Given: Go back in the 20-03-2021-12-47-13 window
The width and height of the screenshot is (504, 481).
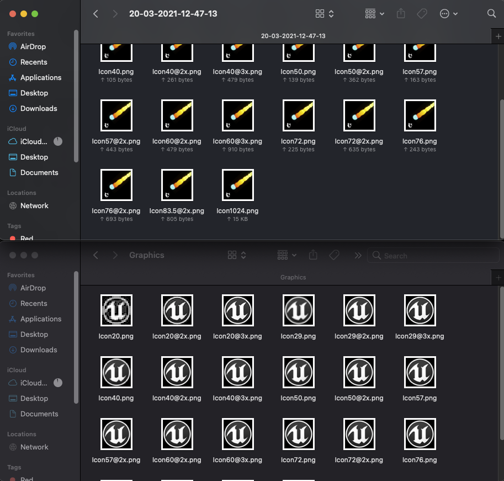Looking at the screenshot, I should click(96, 14).
